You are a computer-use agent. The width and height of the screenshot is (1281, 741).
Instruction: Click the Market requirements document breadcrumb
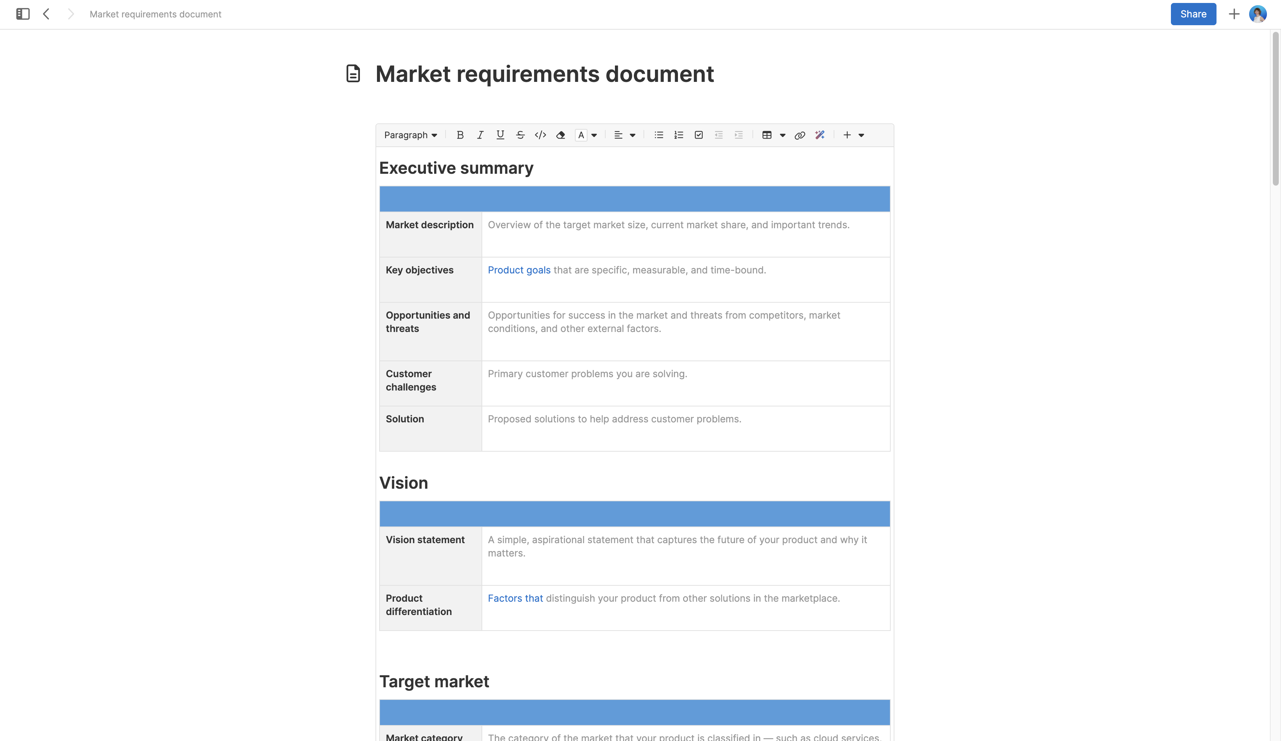(155, 14)
